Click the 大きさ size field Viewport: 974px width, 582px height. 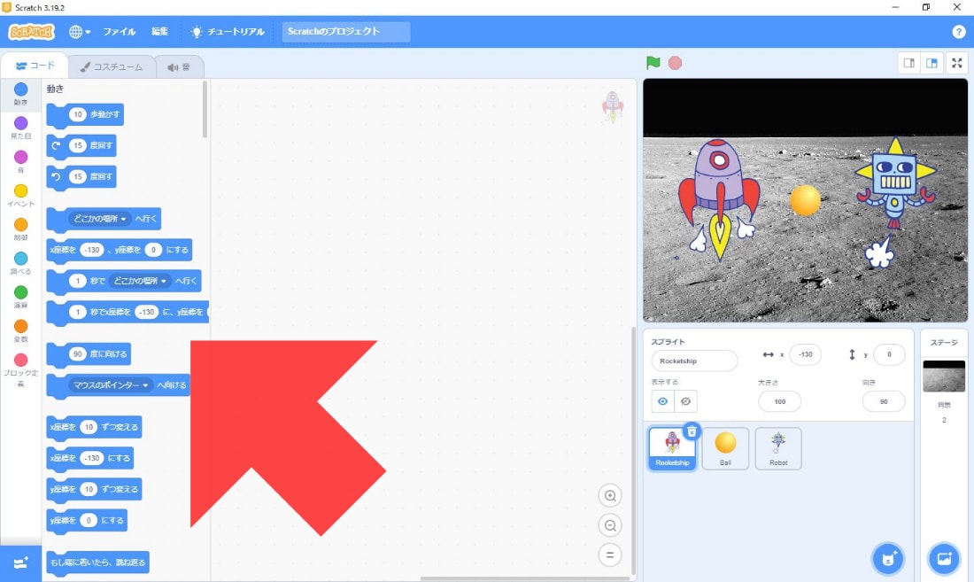click(x=779, y=402)
